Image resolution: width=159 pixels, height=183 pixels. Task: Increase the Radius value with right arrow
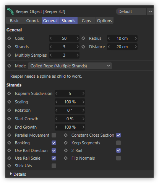point(136,38)
